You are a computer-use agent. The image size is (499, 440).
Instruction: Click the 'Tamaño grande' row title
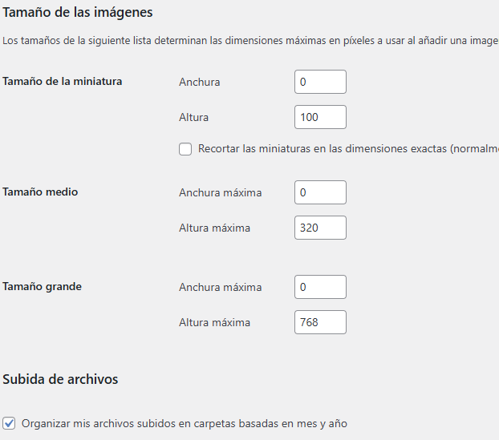coord(42,287)
